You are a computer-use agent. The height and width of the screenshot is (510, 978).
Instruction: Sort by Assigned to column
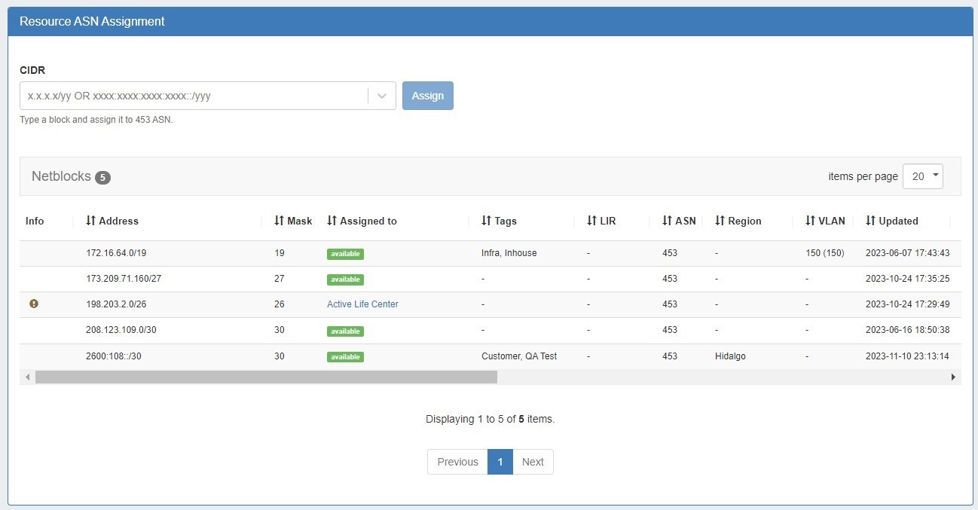click(x=362, y=221)
